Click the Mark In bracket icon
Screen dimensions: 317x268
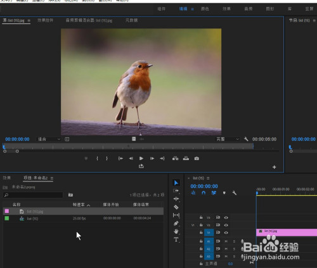97,159
